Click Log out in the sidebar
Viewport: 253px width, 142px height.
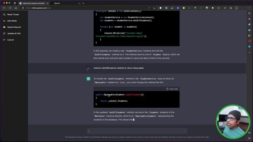[x=9, y=40]
